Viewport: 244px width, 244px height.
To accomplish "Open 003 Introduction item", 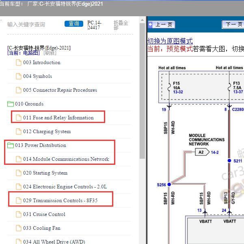I will click(x=42, y=63).
